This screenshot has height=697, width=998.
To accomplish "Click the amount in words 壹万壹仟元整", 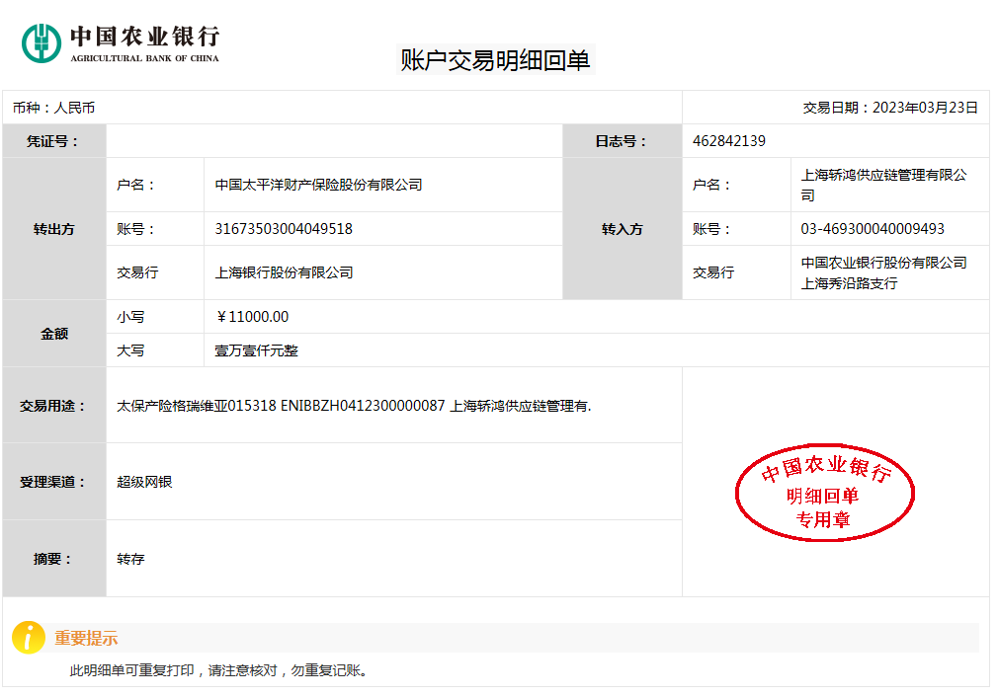I will (256, 350).
